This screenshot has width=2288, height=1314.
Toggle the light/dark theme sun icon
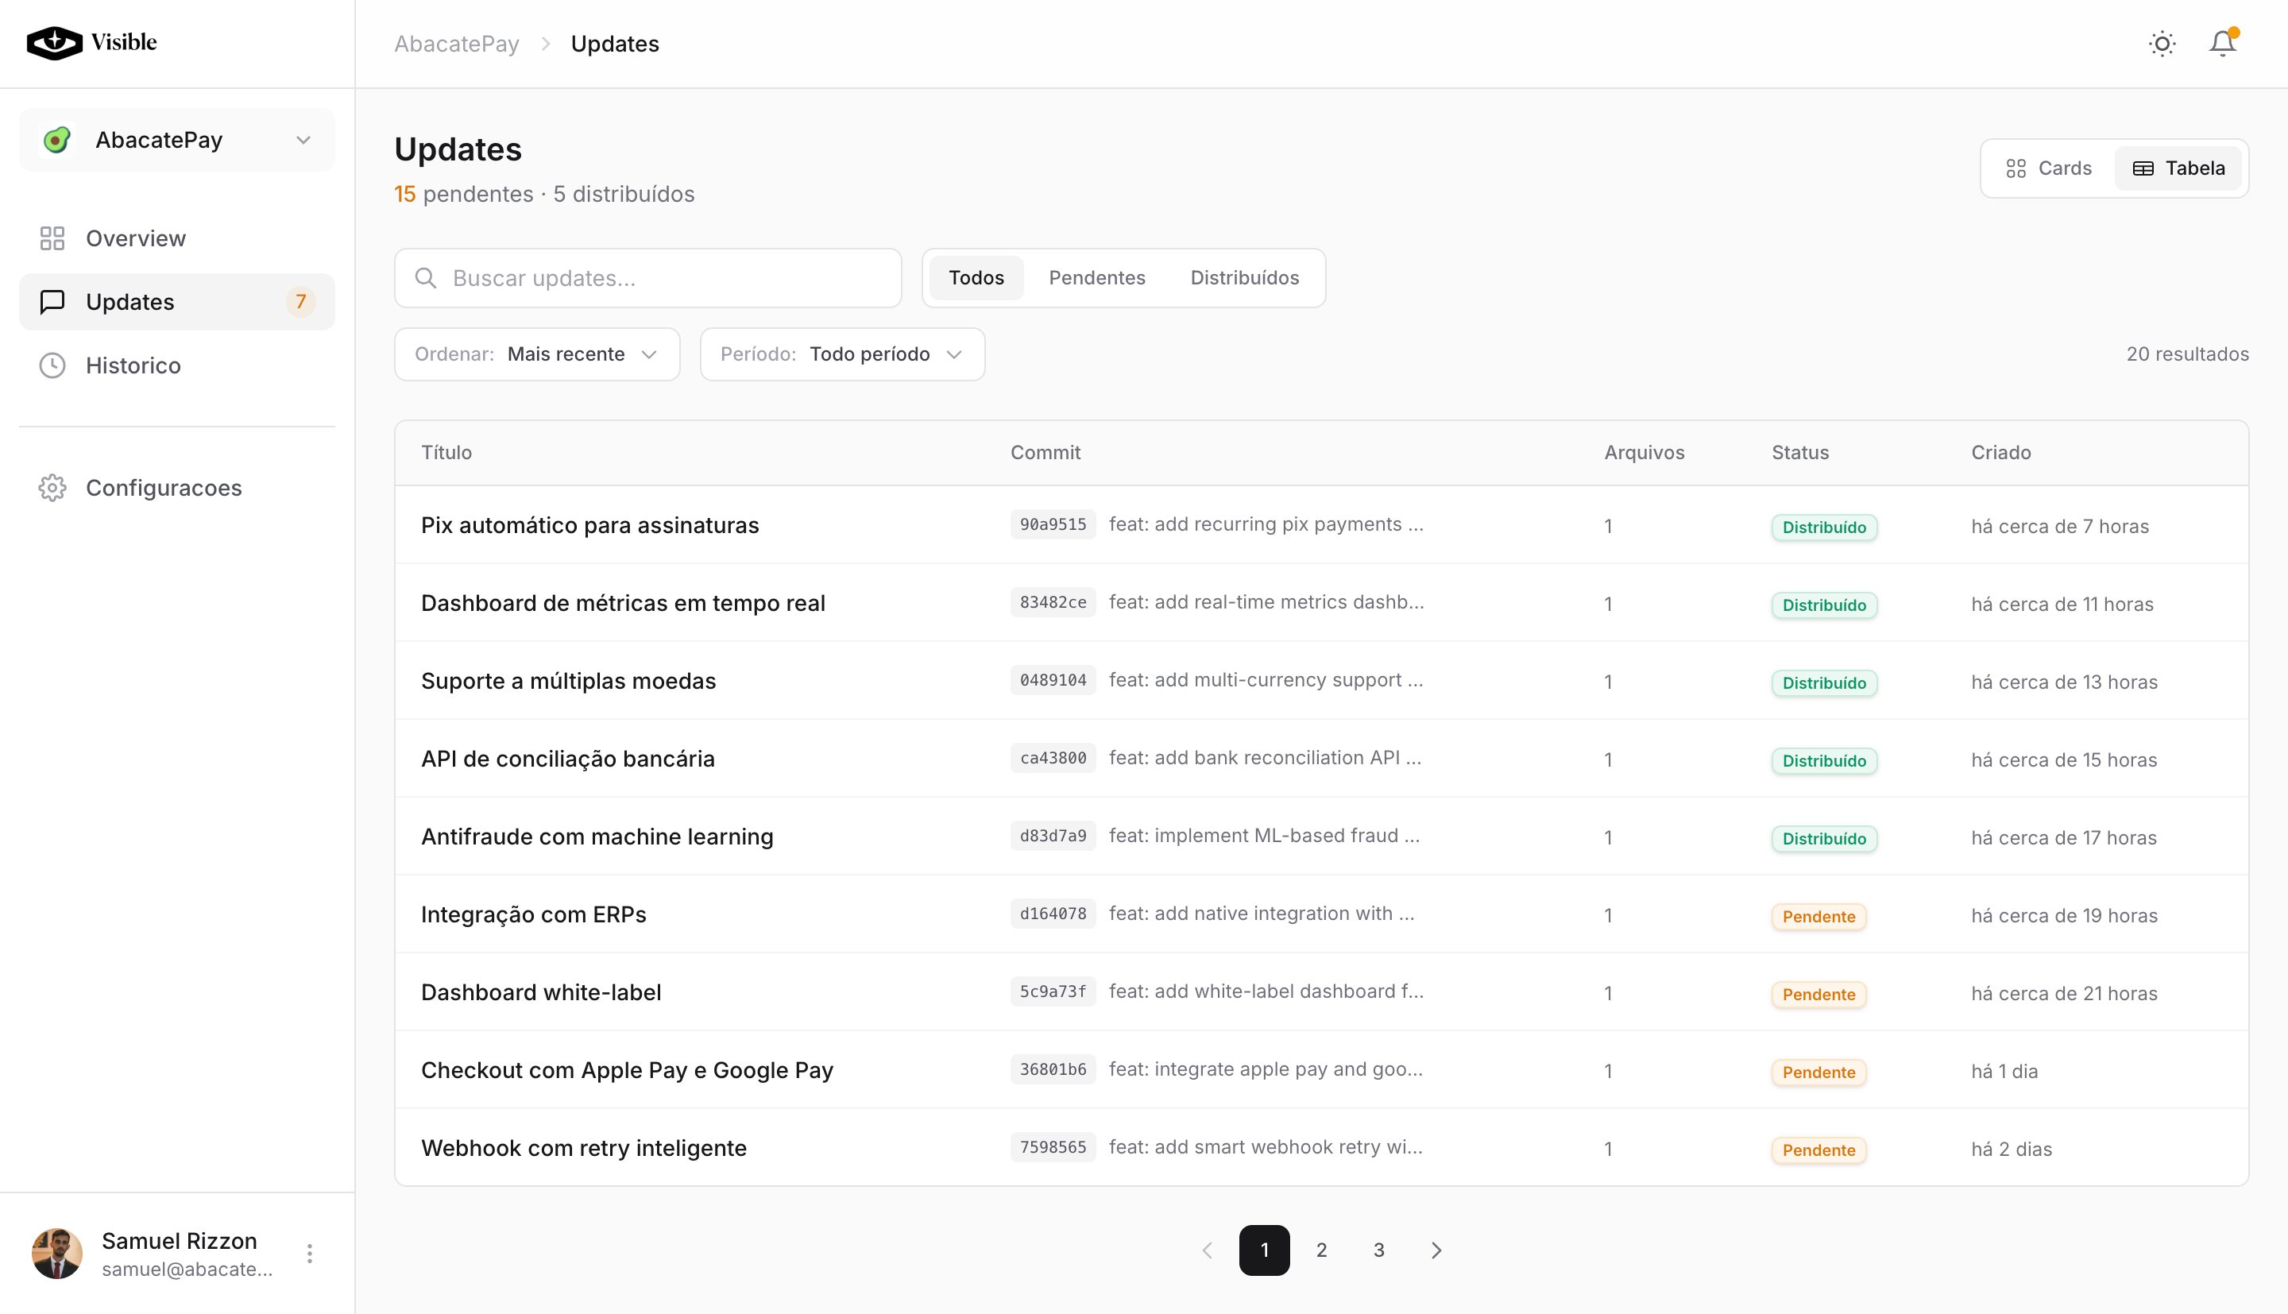2162,44
